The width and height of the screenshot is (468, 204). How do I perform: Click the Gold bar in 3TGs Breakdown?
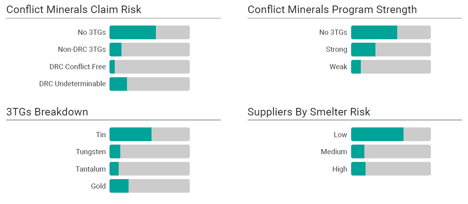(x=150, y=186)
